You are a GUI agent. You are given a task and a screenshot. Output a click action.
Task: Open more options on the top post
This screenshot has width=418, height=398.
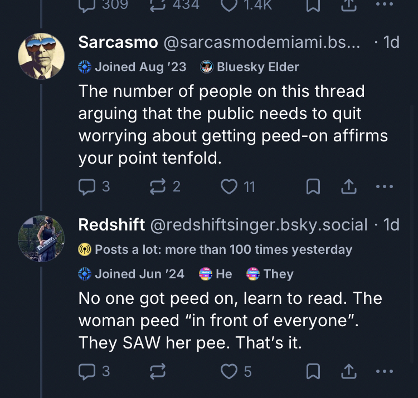coord(385,4)
